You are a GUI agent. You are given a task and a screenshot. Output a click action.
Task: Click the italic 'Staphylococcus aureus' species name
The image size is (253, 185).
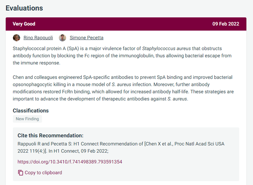[166, 49]
